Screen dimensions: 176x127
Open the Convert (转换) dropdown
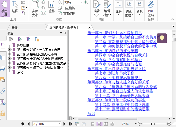click(x=139, y=8)
